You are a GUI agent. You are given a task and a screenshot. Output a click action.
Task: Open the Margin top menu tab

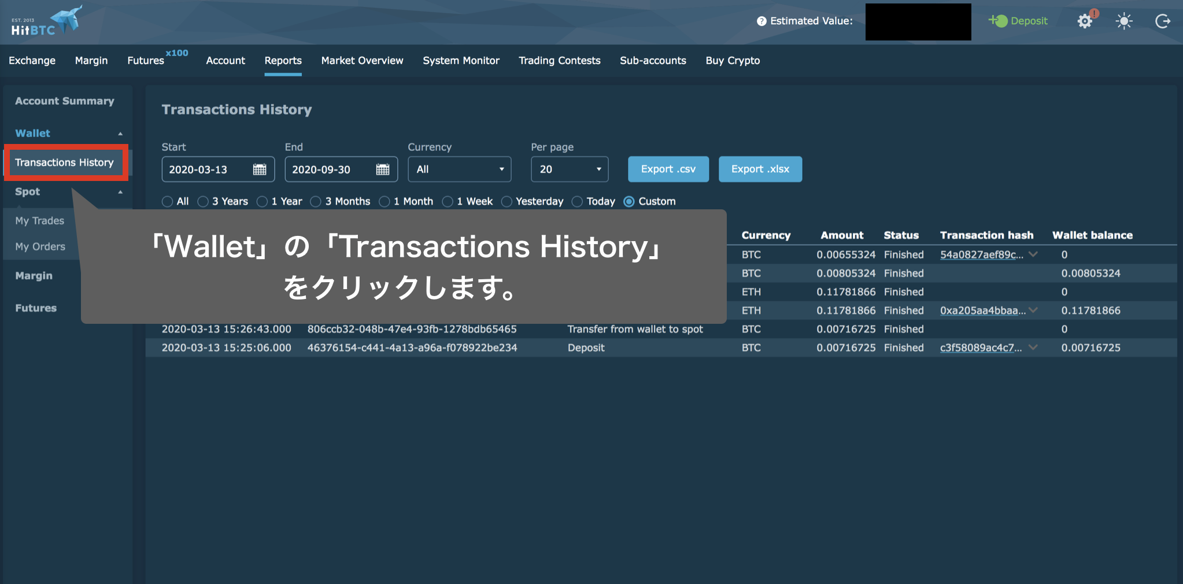(x=91, y=61)
